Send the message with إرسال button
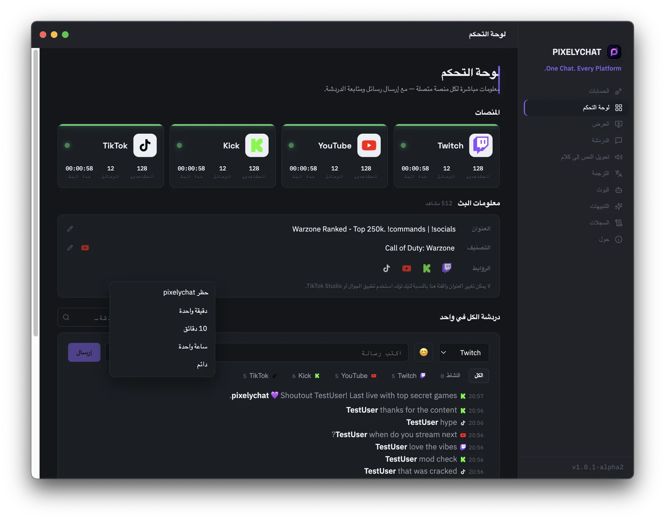This screenshot has height=520, width=665. (x=84, y=352)
